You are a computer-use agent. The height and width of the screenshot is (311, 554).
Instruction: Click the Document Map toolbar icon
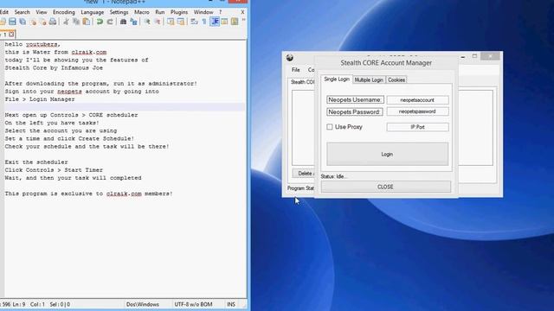tap(235, 22)
